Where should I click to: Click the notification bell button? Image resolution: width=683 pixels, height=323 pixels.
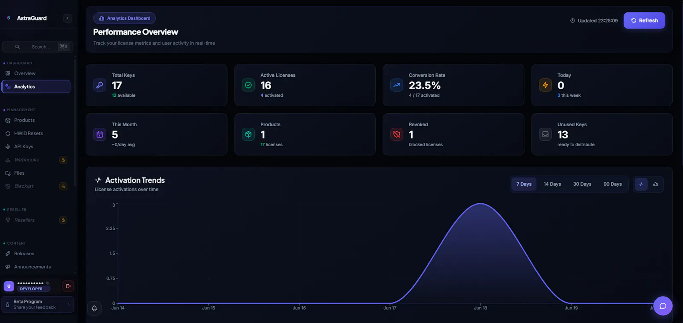[x=94, y=308]
